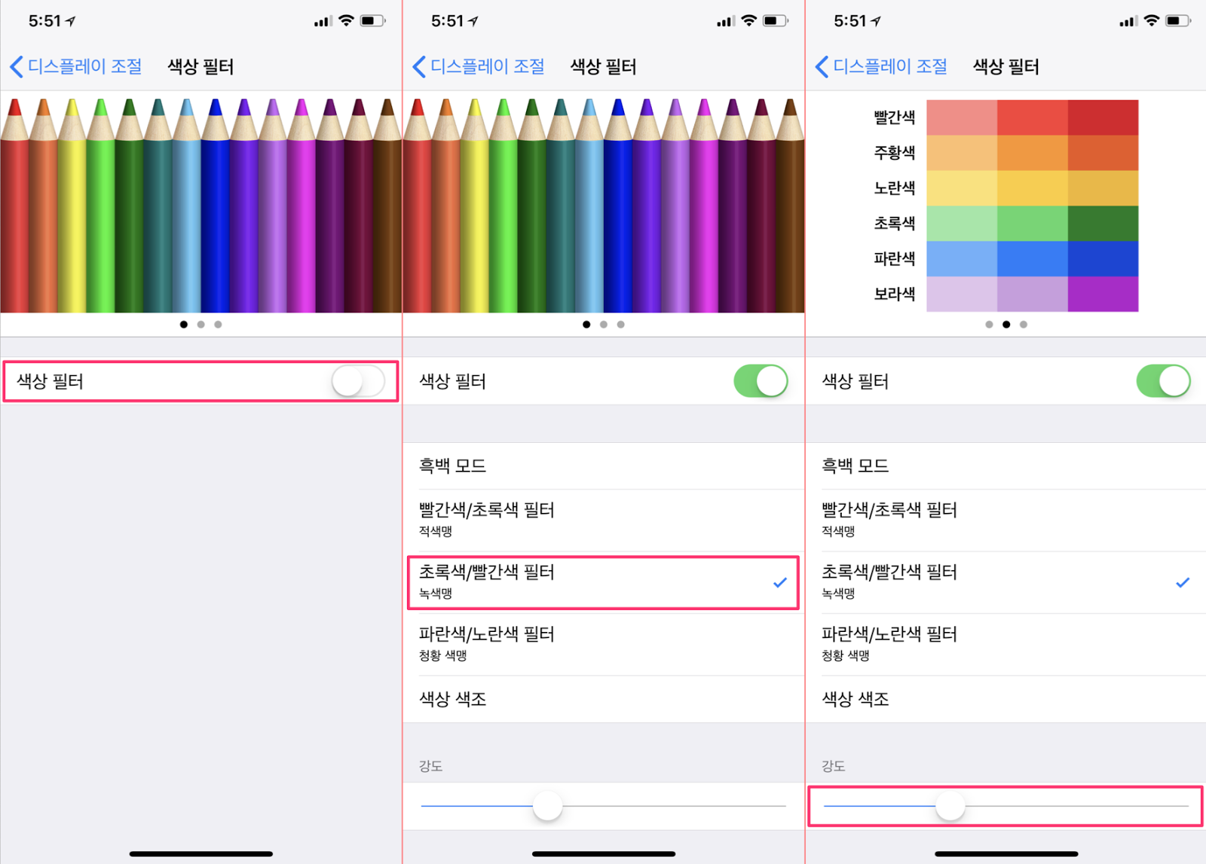Click second page dot in left screen
The height and width of the screenshot is (864, 1206).
(200, 325)
